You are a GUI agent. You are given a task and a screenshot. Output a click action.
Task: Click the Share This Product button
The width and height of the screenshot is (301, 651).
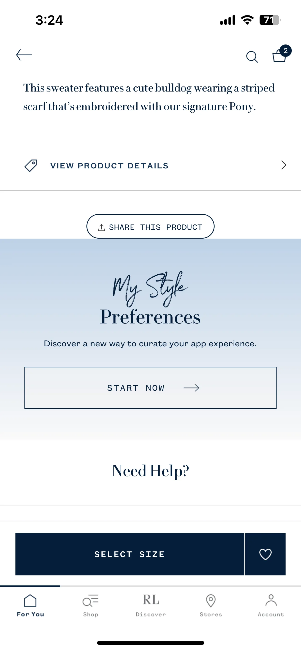pos(150,226)
